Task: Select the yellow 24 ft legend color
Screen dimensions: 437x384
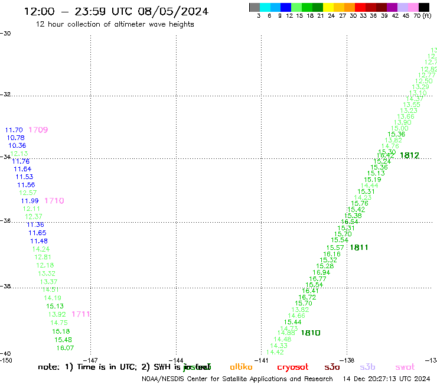Action: [x=328, y=7]
